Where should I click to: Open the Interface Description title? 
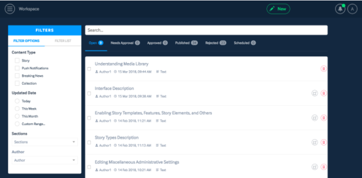pos(114,88)
